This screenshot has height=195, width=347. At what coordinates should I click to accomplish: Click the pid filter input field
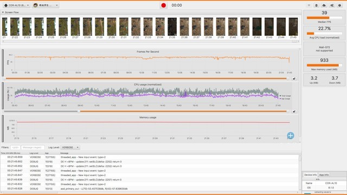pos(15,147)
